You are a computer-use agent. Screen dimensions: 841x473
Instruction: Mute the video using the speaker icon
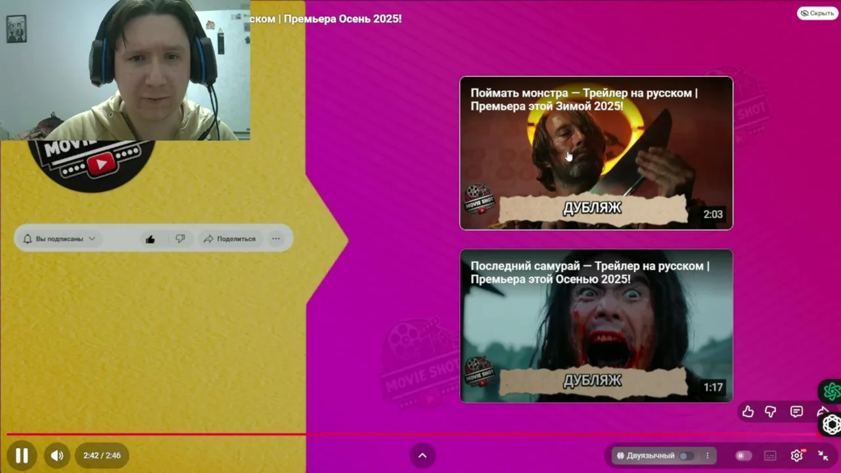[x=57, y=455]
